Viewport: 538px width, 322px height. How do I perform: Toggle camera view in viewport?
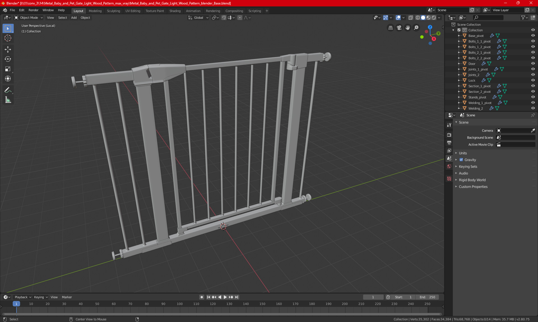399,28
